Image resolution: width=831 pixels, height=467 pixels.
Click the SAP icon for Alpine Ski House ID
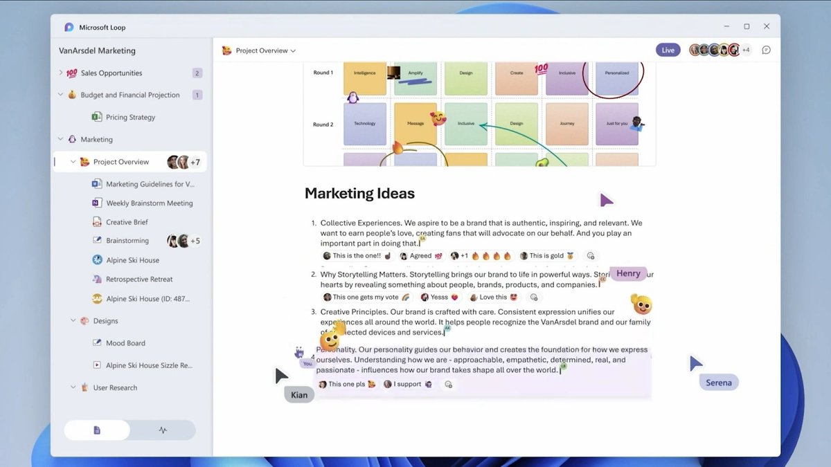(x=97, y=299)
